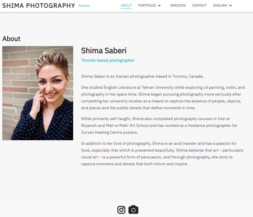The width and height of the screenshot is (253, 217).
Task: Expand the Portfolio dropdown arrow
Action: 159,6
